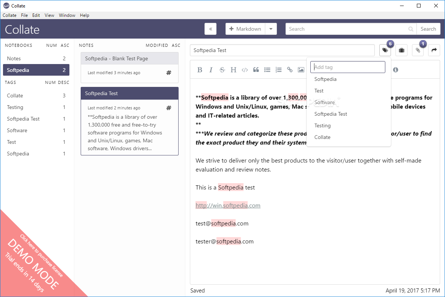Image resolution: width=445 pixels, height=297 pixels.
Task: Open the Collate menu
Action: tap(10, 15)
